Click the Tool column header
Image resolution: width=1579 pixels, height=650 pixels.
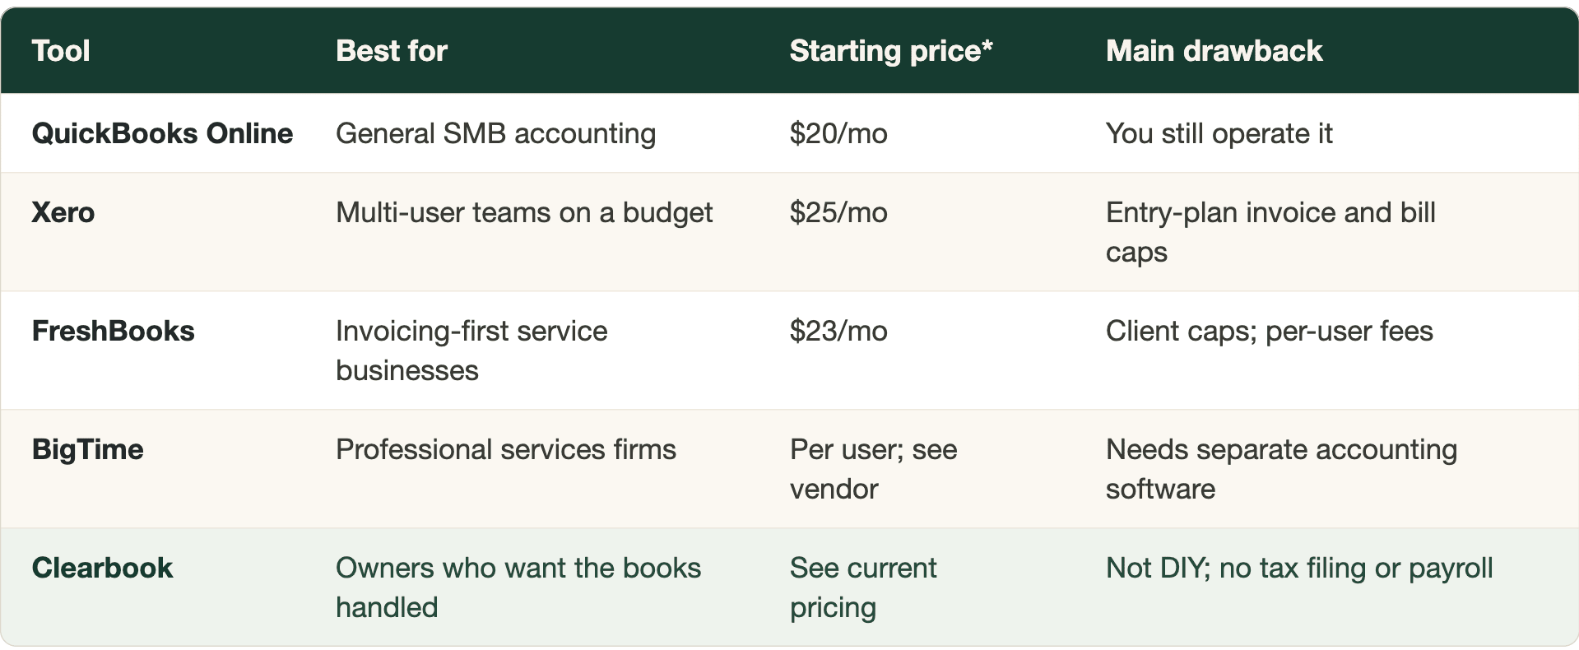coord(61,51)
